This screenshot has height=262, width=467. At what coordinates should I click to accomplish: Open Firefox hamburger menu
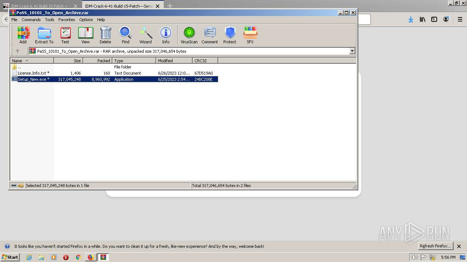(460, 19)
